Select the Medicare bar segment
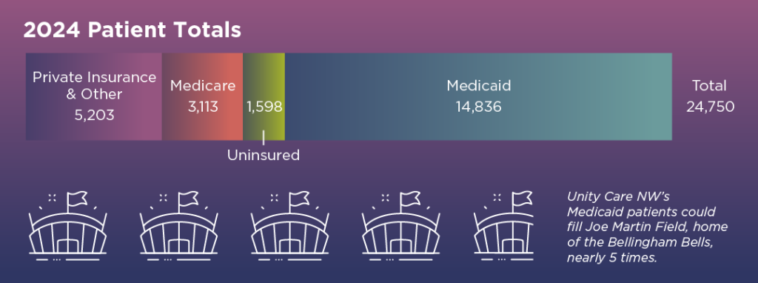The width and height of the screenshot is (758, 283). point(203,97)
